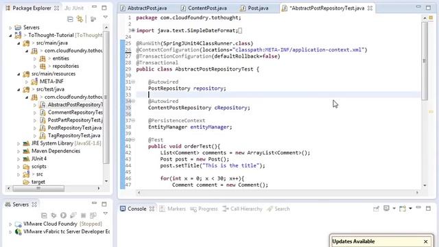The width and height of the screenshot is (439, 247).
Task: Collapse the src/main/java folder
Action: point(19,43)
